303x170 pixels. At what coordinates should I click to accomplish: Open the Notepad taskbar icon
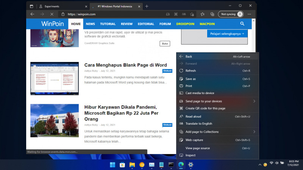161,165
